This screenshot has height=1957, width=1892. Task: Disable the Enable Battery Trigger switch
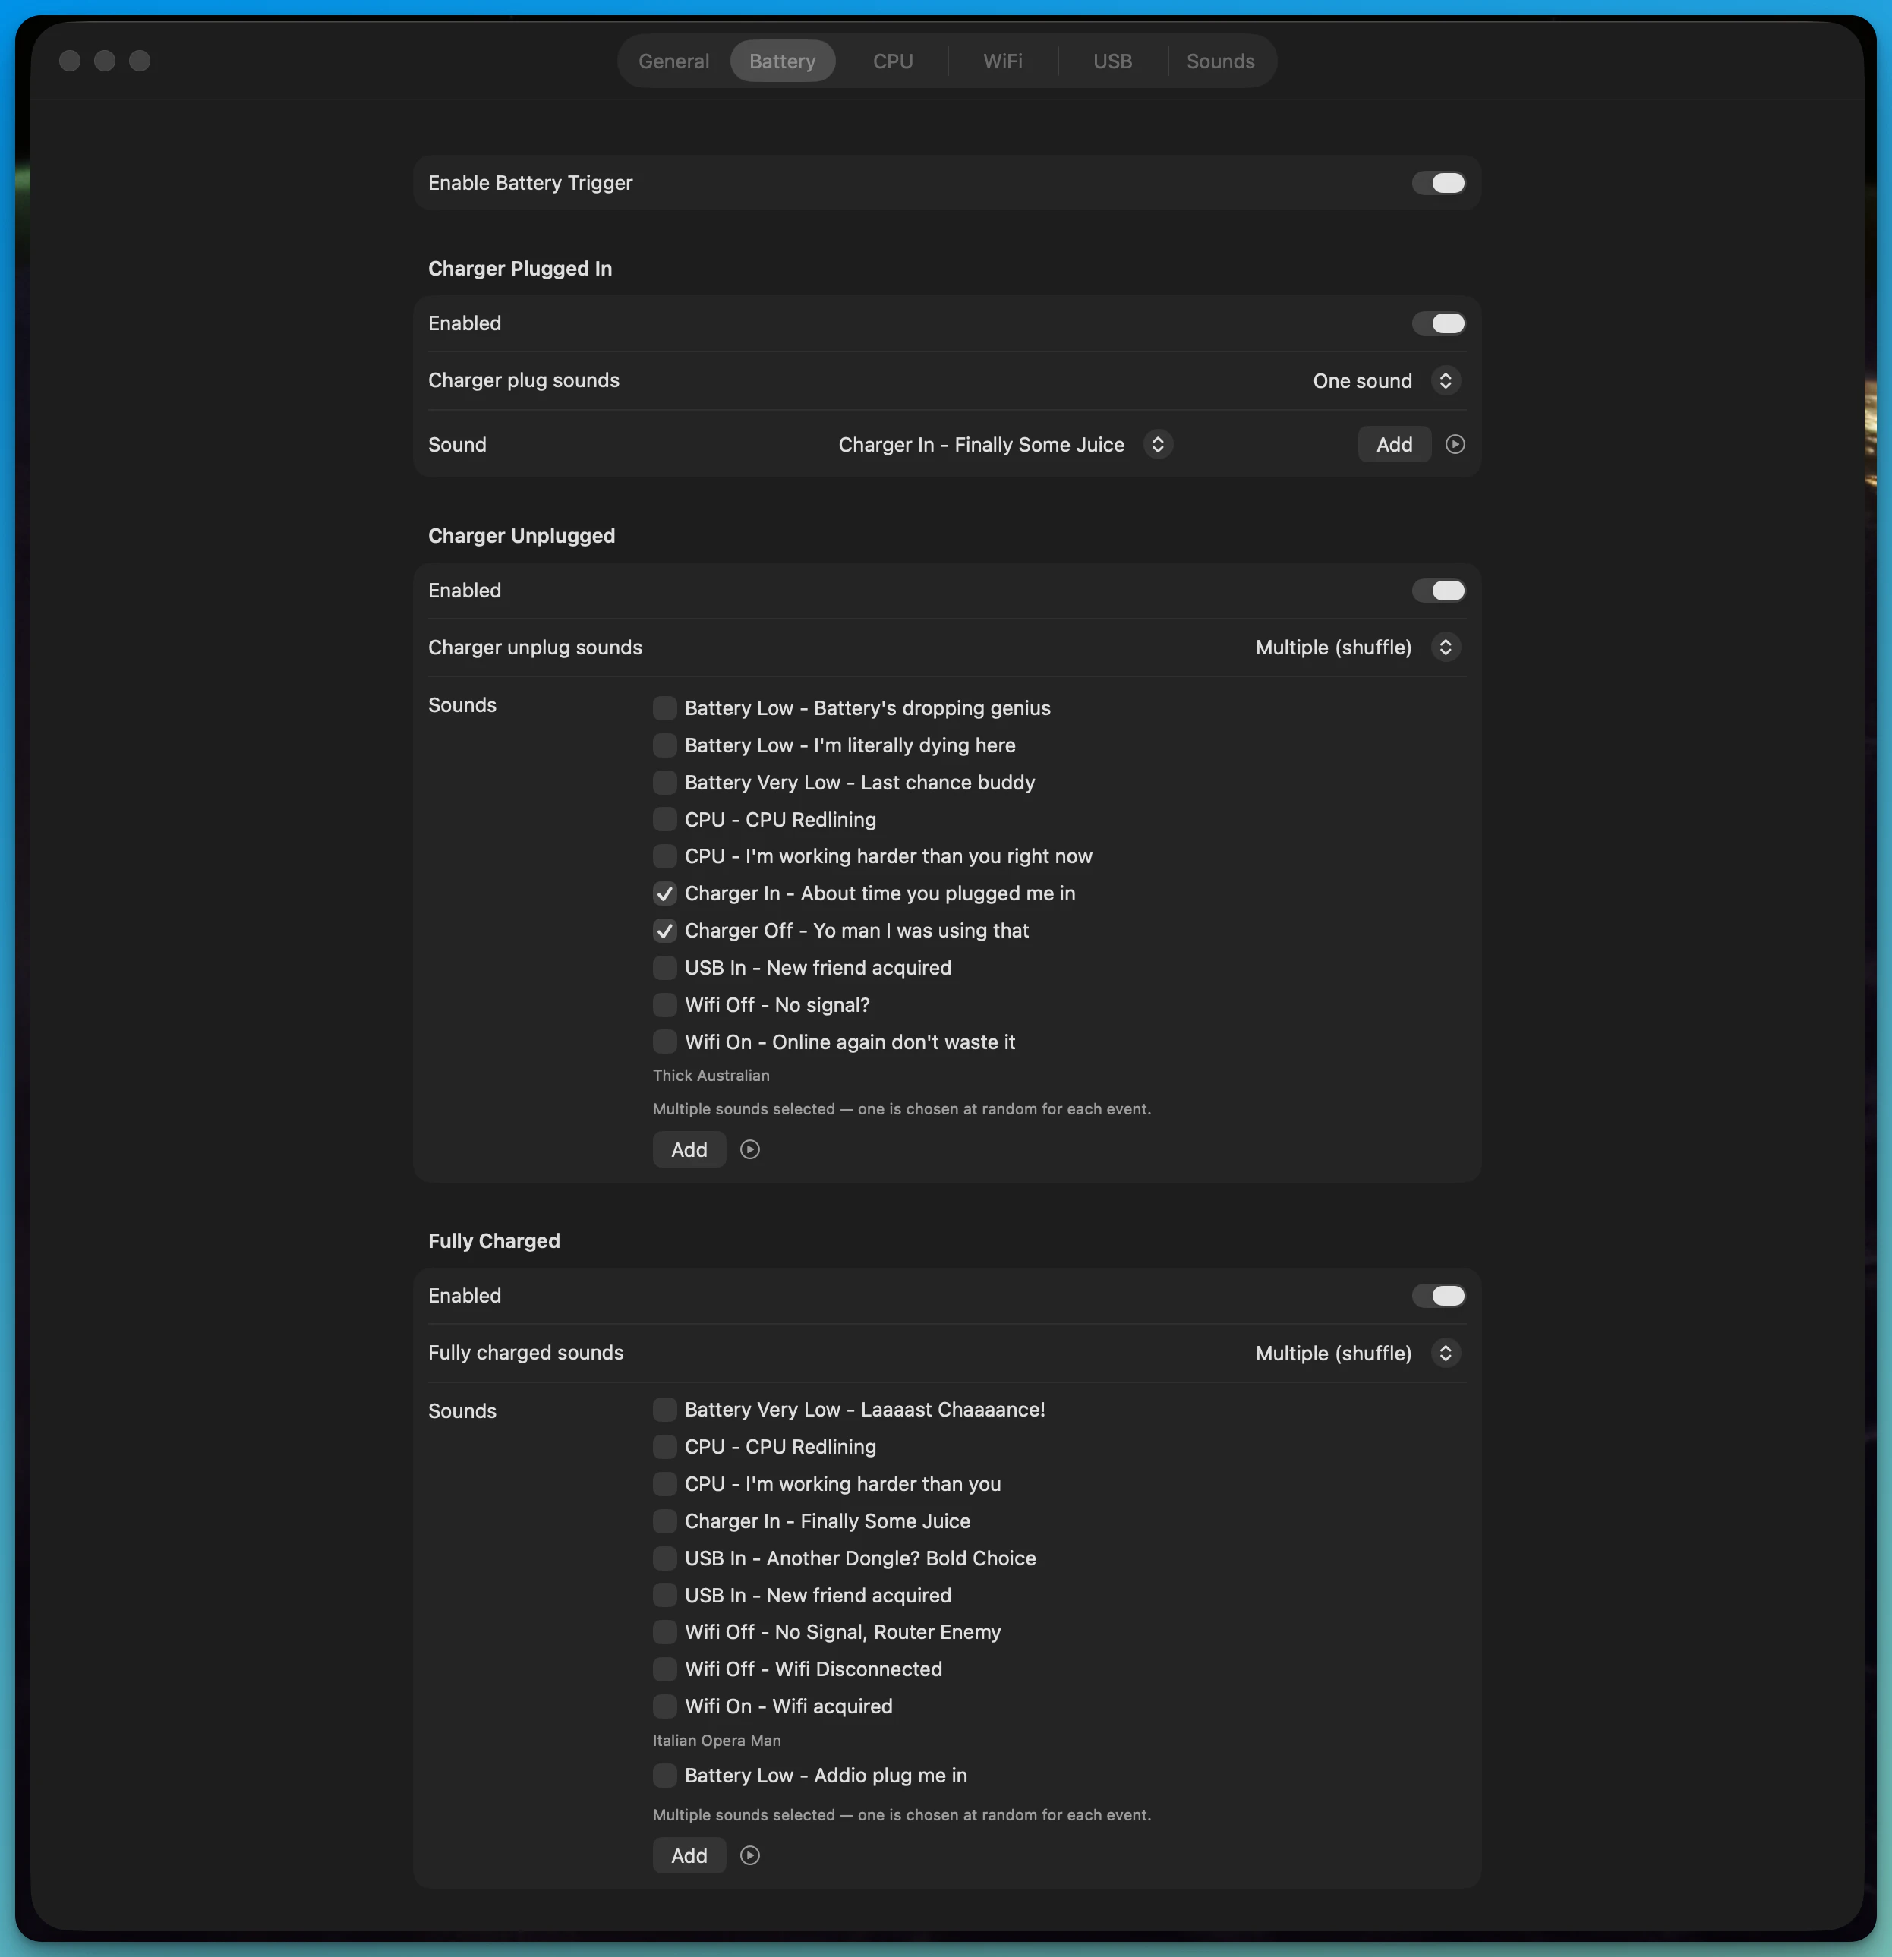pyautogui.click(x=1438, y=183)
